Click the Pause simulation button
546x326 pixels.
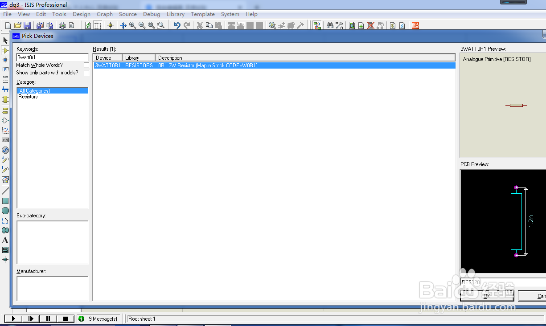tap(48, 319)
